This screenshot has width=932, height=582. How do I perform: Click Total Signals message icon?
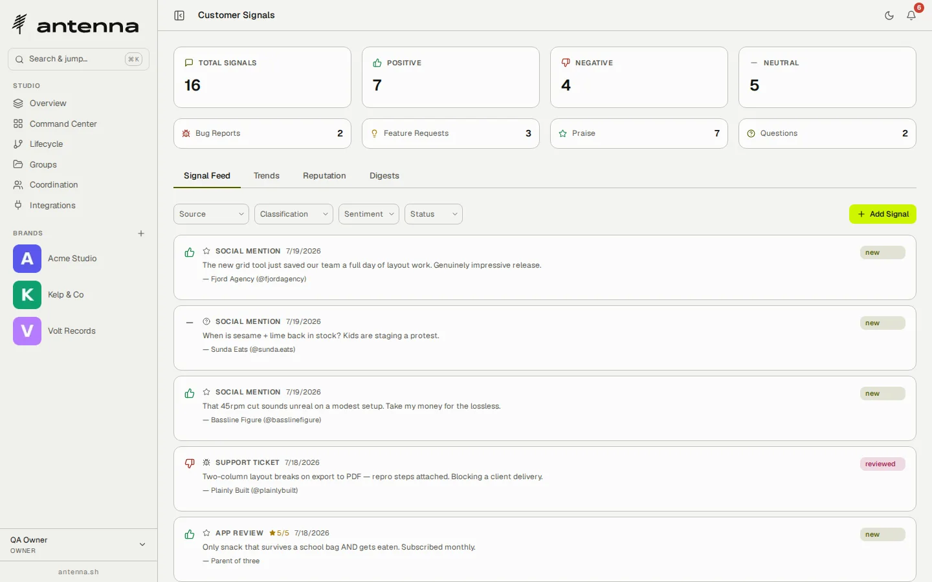coord(189,63)
